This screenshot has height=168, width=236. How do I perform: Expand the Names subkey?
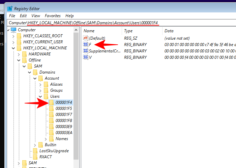click(46, 139)
